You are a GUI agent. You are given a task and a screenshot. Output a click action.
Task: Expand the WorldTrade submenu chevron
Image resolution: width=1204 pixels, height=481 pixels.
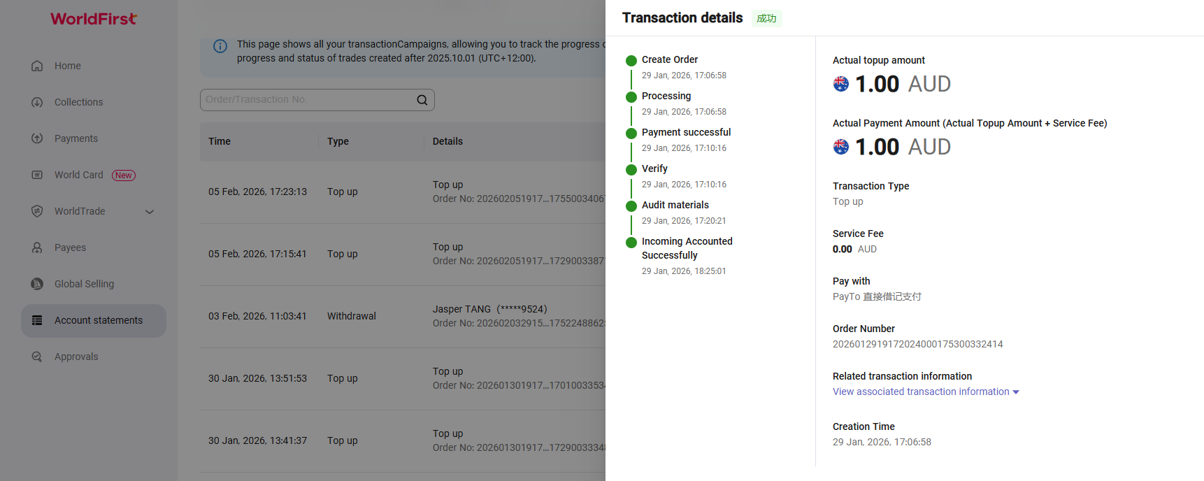click(x=150, y=212)
